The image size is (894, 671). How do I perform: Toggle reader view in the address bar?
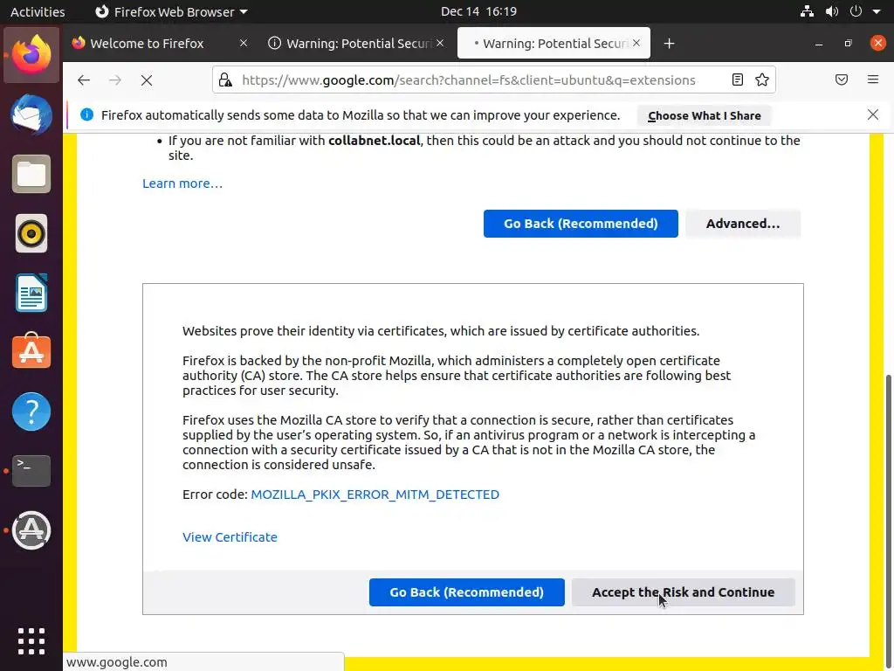737,80
